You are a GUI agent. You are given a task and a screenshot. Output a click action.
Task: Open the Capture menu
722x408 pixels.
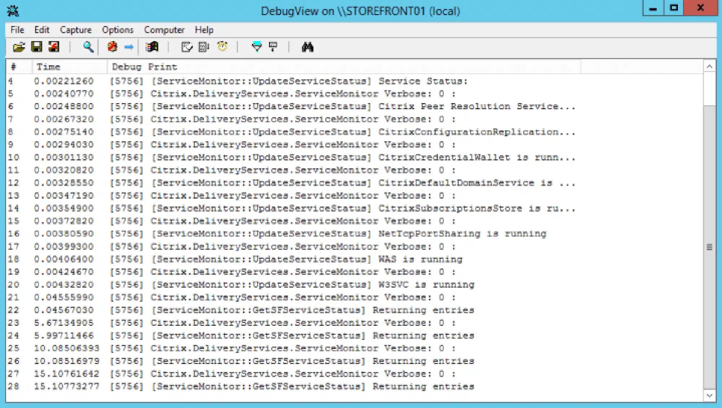point(75,30)
